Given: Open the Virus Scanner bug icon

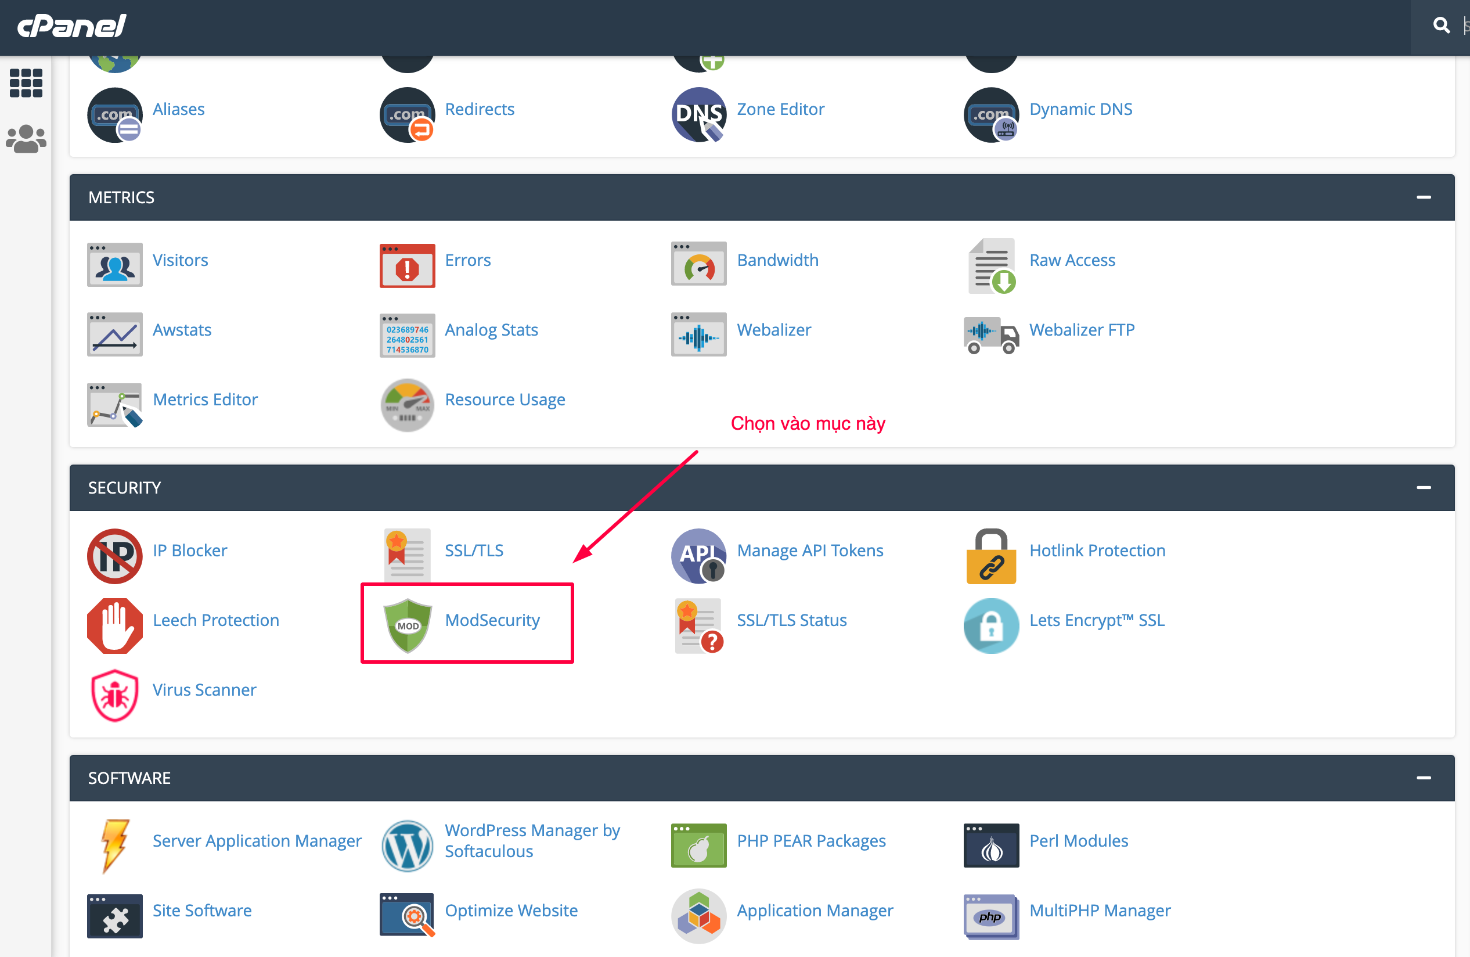Looking at the screenshot, I should click(115, 695).
